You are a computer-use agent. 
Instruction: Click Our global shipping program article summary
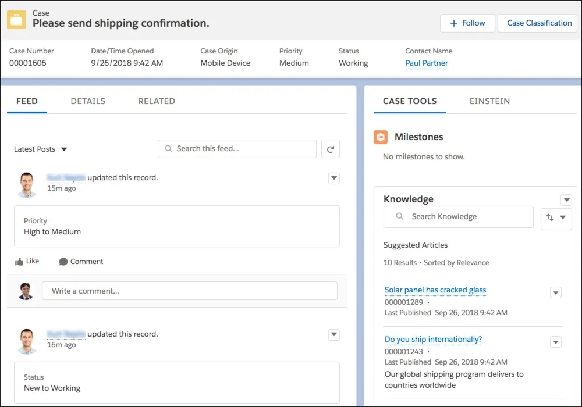454,380
